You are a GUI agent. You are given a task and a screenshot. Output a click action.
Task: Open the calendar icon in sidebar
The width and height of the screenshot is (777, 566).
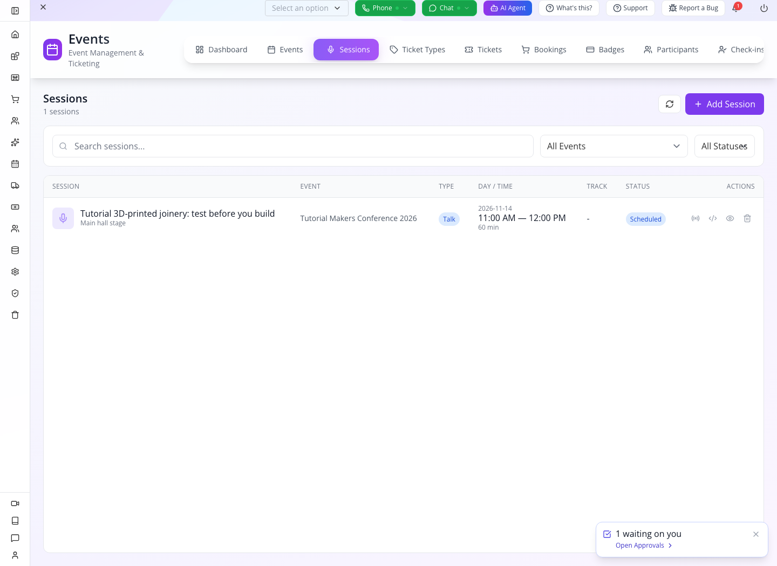15,164
